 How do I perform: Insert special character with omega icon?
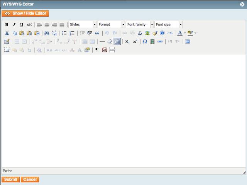coord(145,42)
